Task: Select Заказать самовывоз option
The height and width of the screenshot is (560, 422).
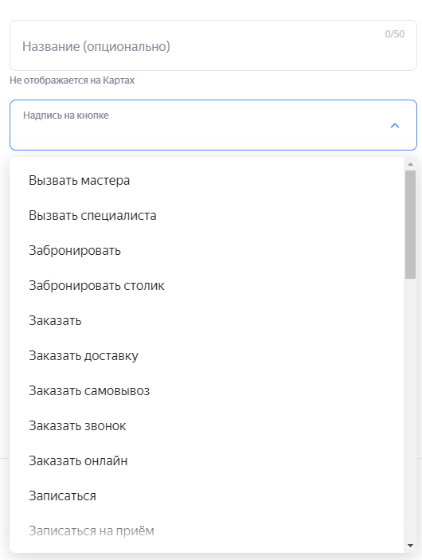Action: [x=206, y=390]
